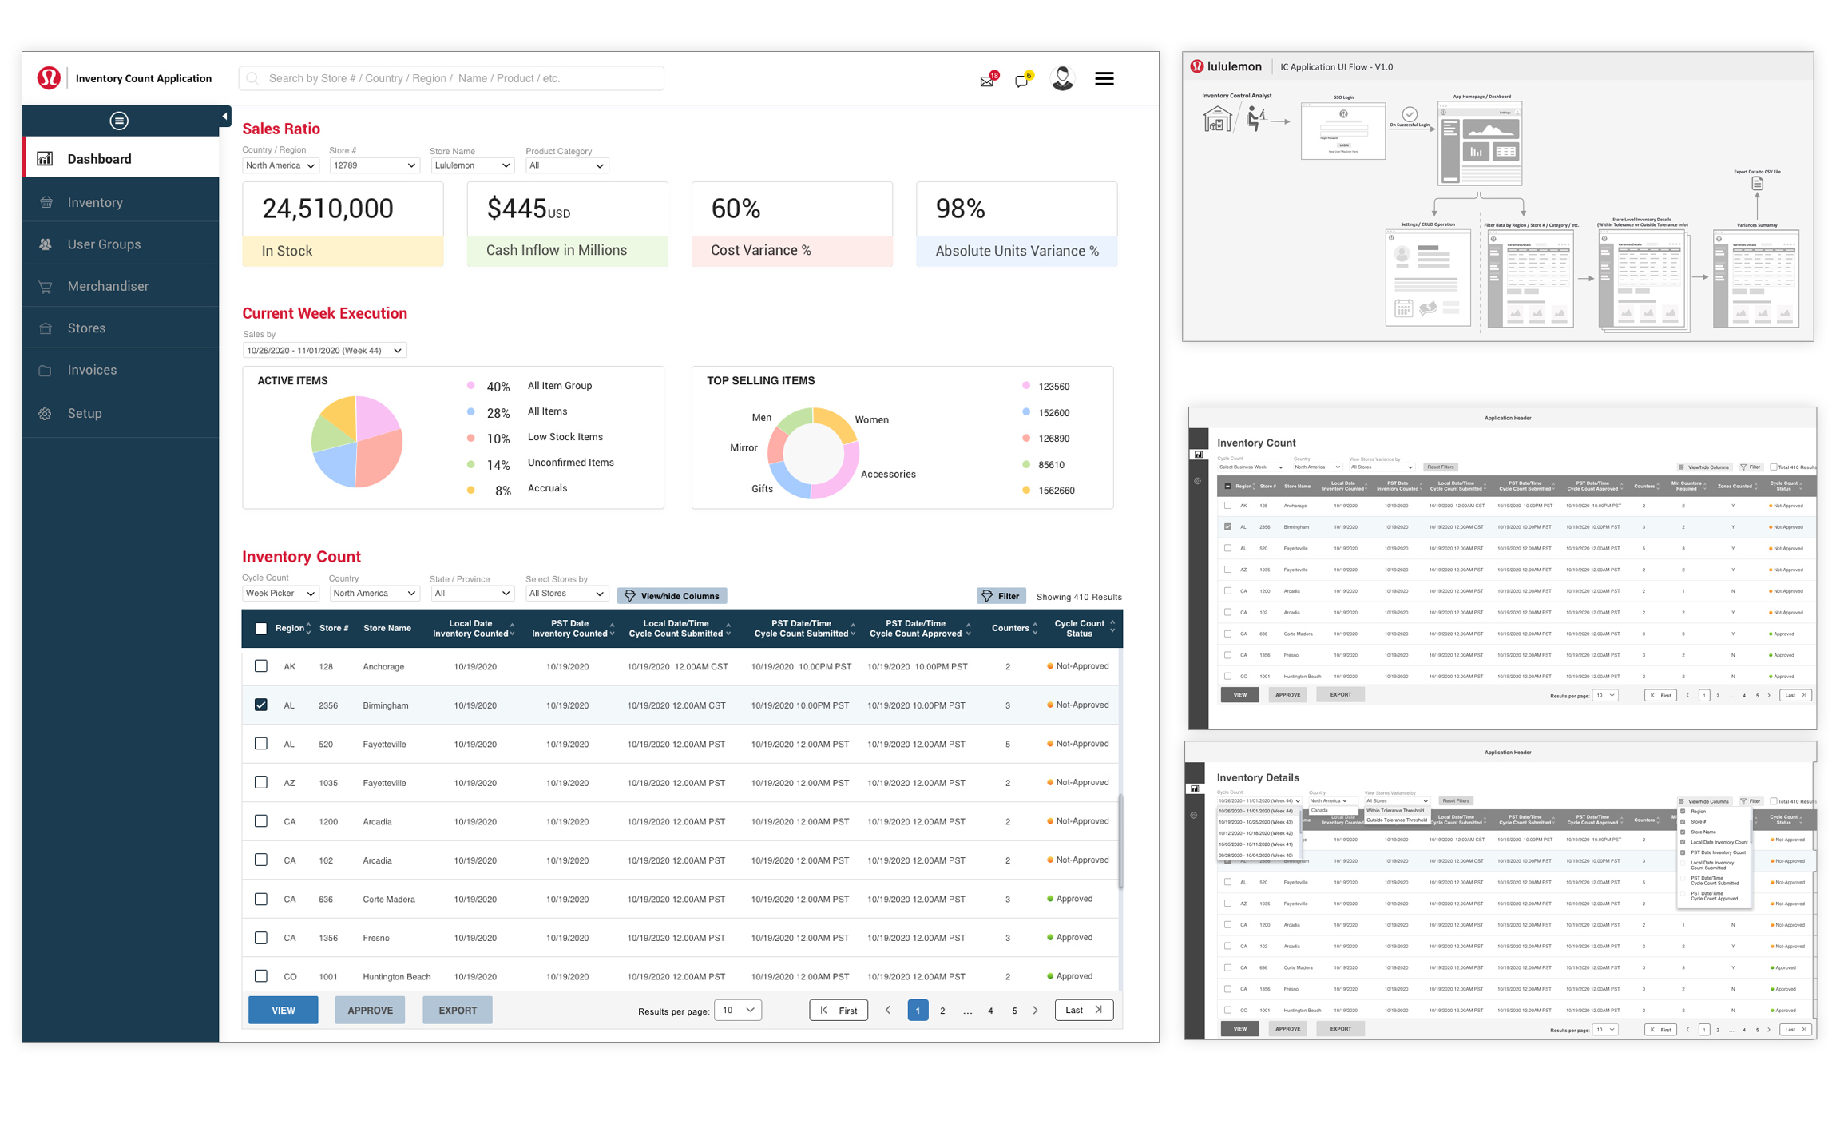This screenshot has width=1832, height=1136.
Task: Click the pink All Item Group legend dot
Action: [x=471, y=386]
